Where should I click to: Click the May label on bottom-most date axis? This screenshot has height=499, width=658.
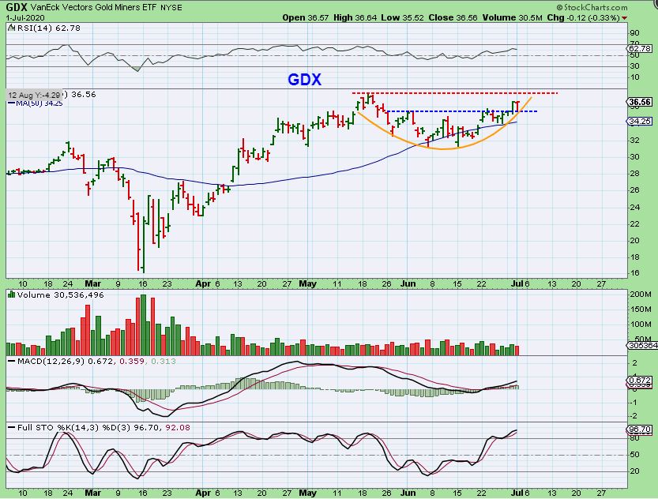pyautogui.click(x=307, y=493)
